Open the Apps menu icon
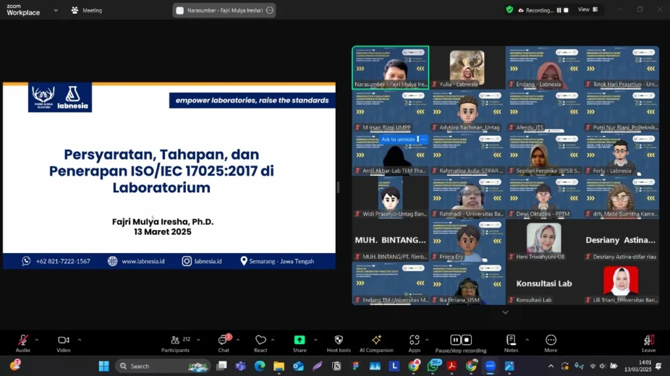 click(414, 341)
